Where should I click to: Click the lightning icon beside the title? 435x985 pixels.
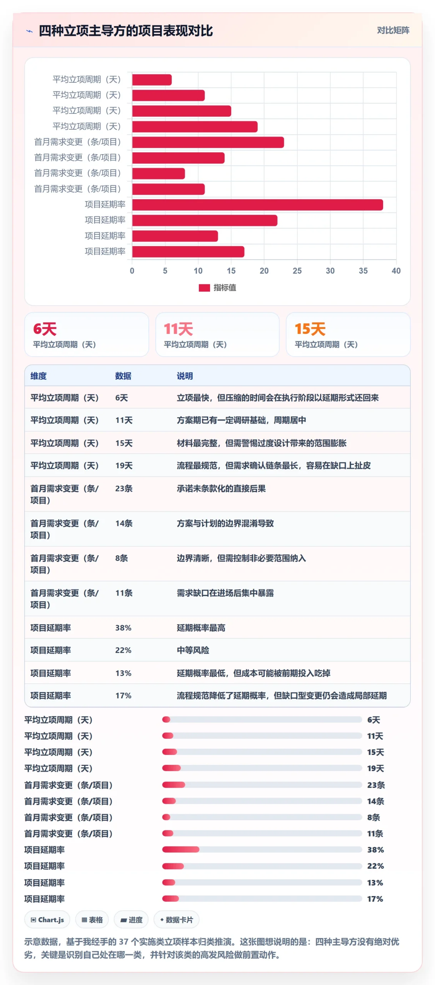coord(29,31)
